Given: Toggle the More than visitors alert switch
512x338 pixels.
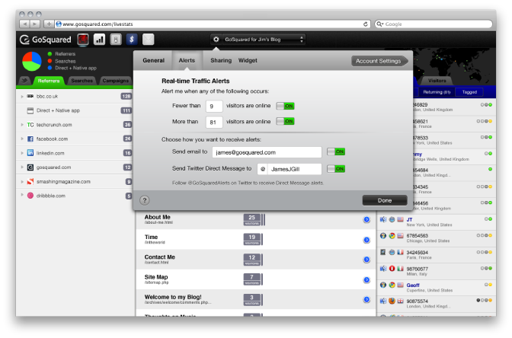Looking at the screenshot, I should pos(285,121).
